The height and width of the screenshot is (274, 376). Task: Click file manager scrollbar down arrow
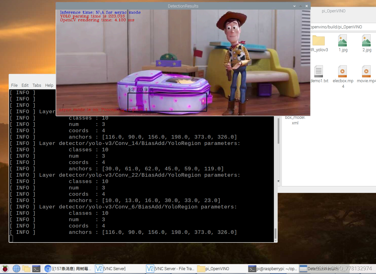pyautogui.click(x=278, y=181)
